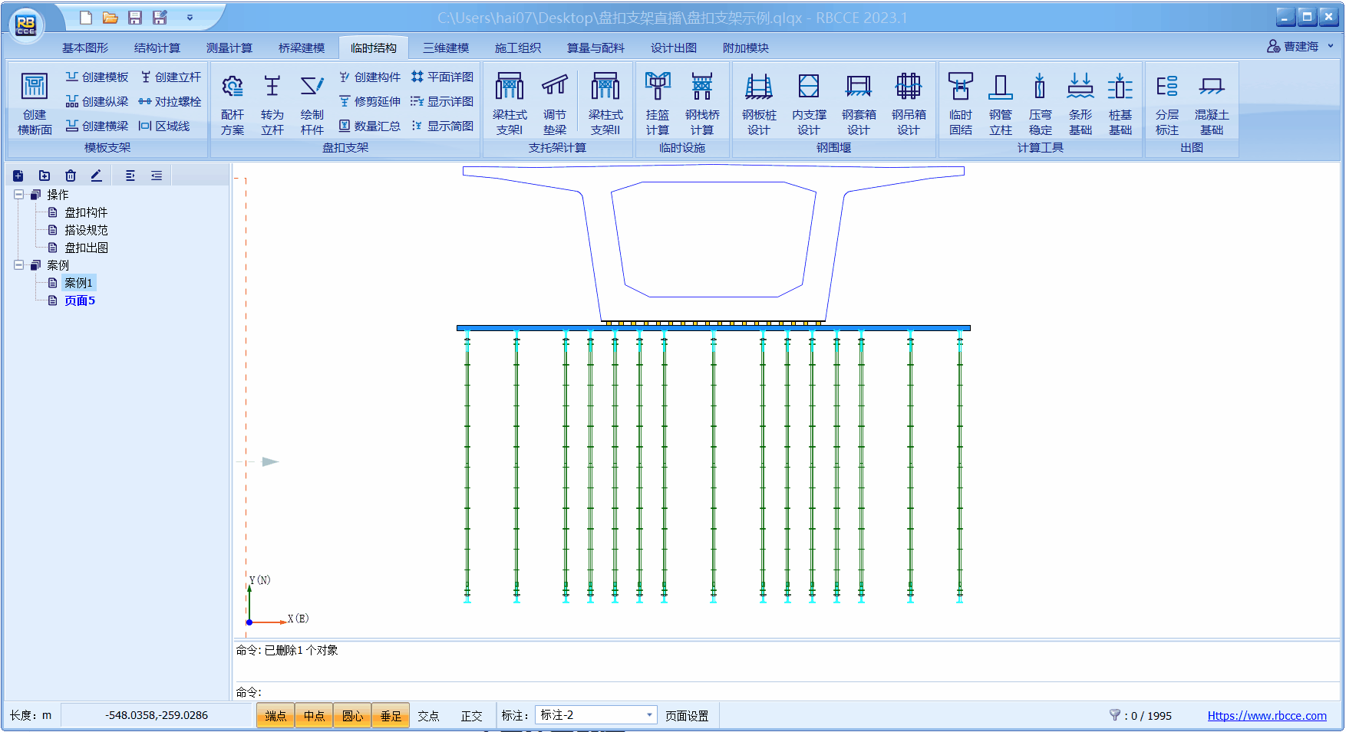Click the 压弯稳定 calculation icon
The width and height of the screenshot is (1346, 732).
(x=1040, y=102)
